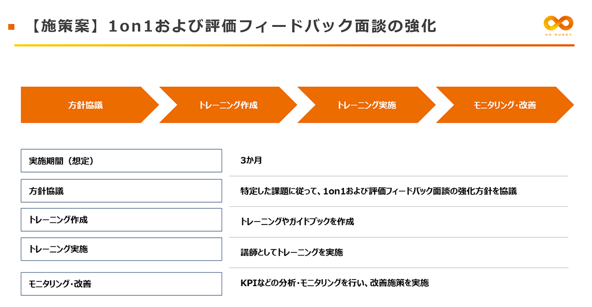Select the 方針協議 outlined label box
Screen dimensions: 592x307
[121, 191]
